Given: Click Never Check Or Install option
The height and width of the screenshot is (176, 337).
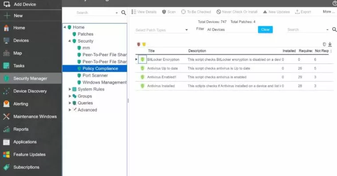Looking at the screenshot, I should [x=237, y=12].
